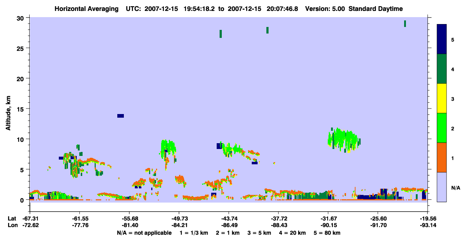
Task: Click the yellow color bar segment 3
Action: point(442,98)
